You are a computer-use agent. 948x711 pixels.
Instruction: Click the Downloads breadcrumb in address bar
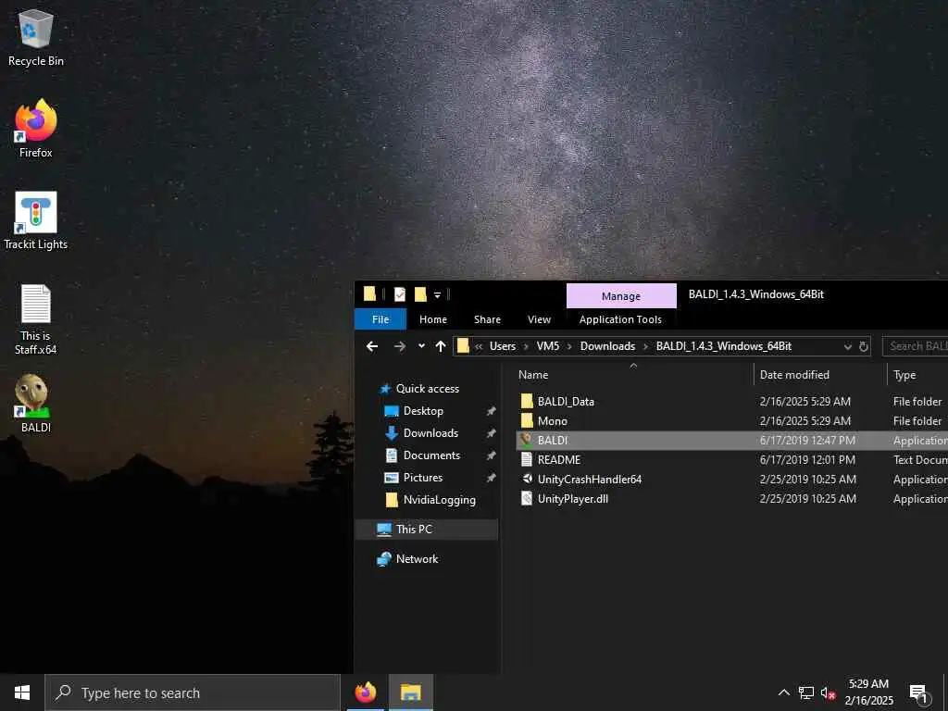(x=607, y=346)
